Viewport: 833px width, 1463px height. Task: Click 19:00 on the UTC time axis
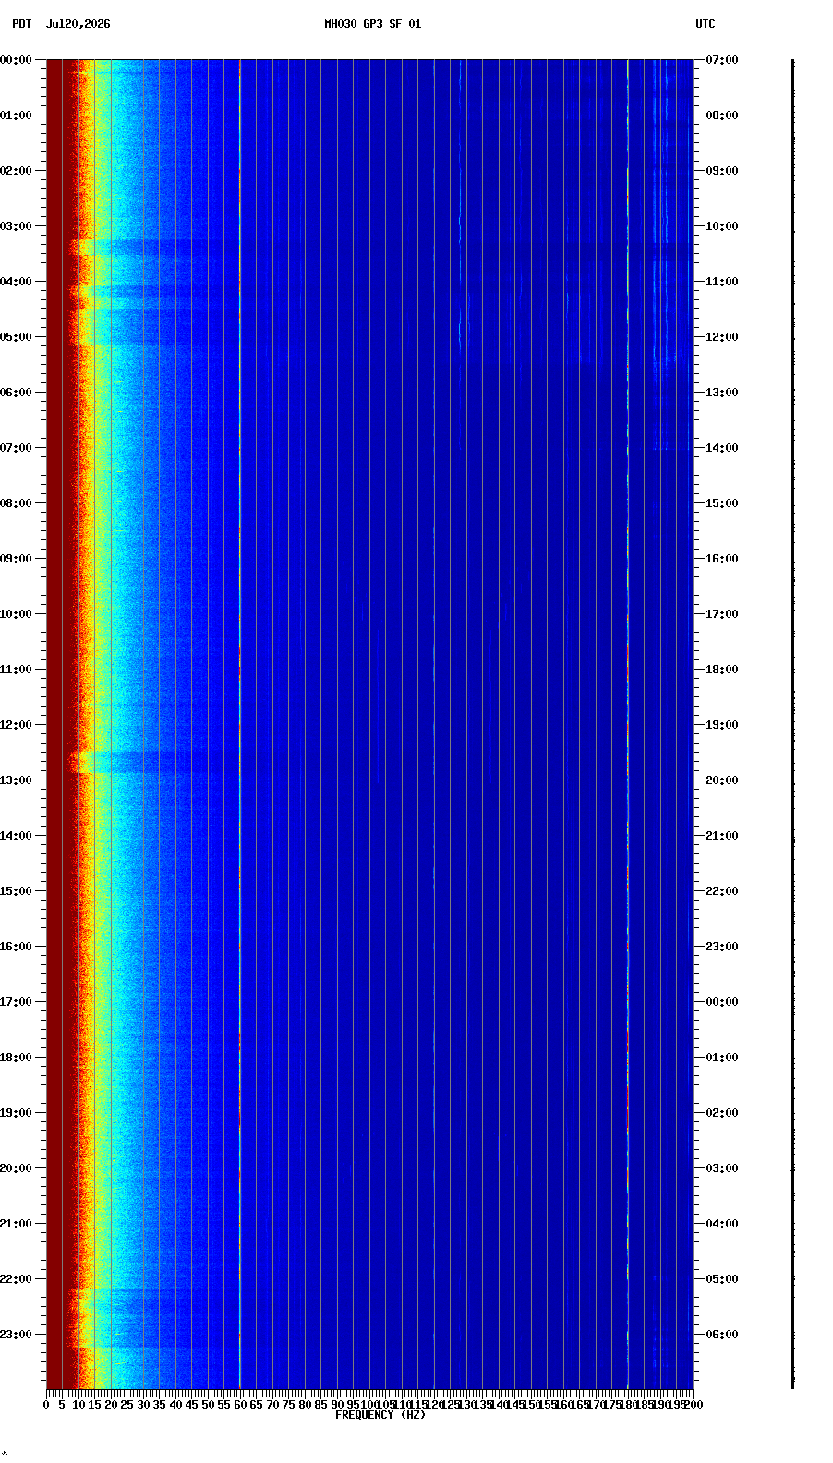(x=722, y=725)
